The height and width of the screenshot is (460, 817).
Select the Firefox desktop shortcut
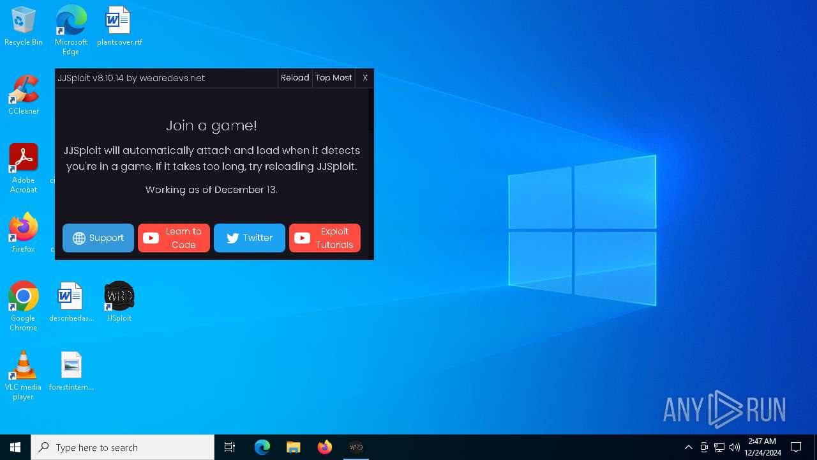(24, 233)
